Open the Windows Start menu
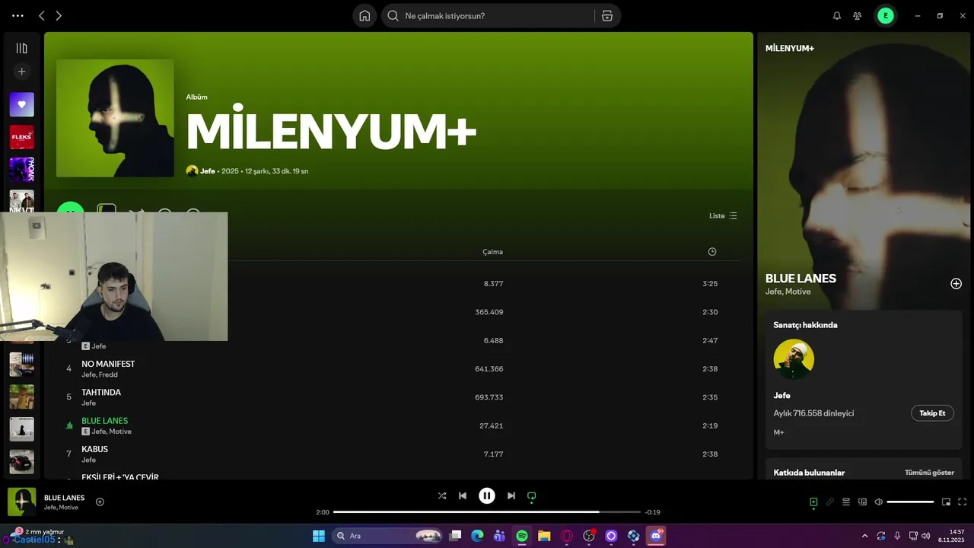 point(319,536)
